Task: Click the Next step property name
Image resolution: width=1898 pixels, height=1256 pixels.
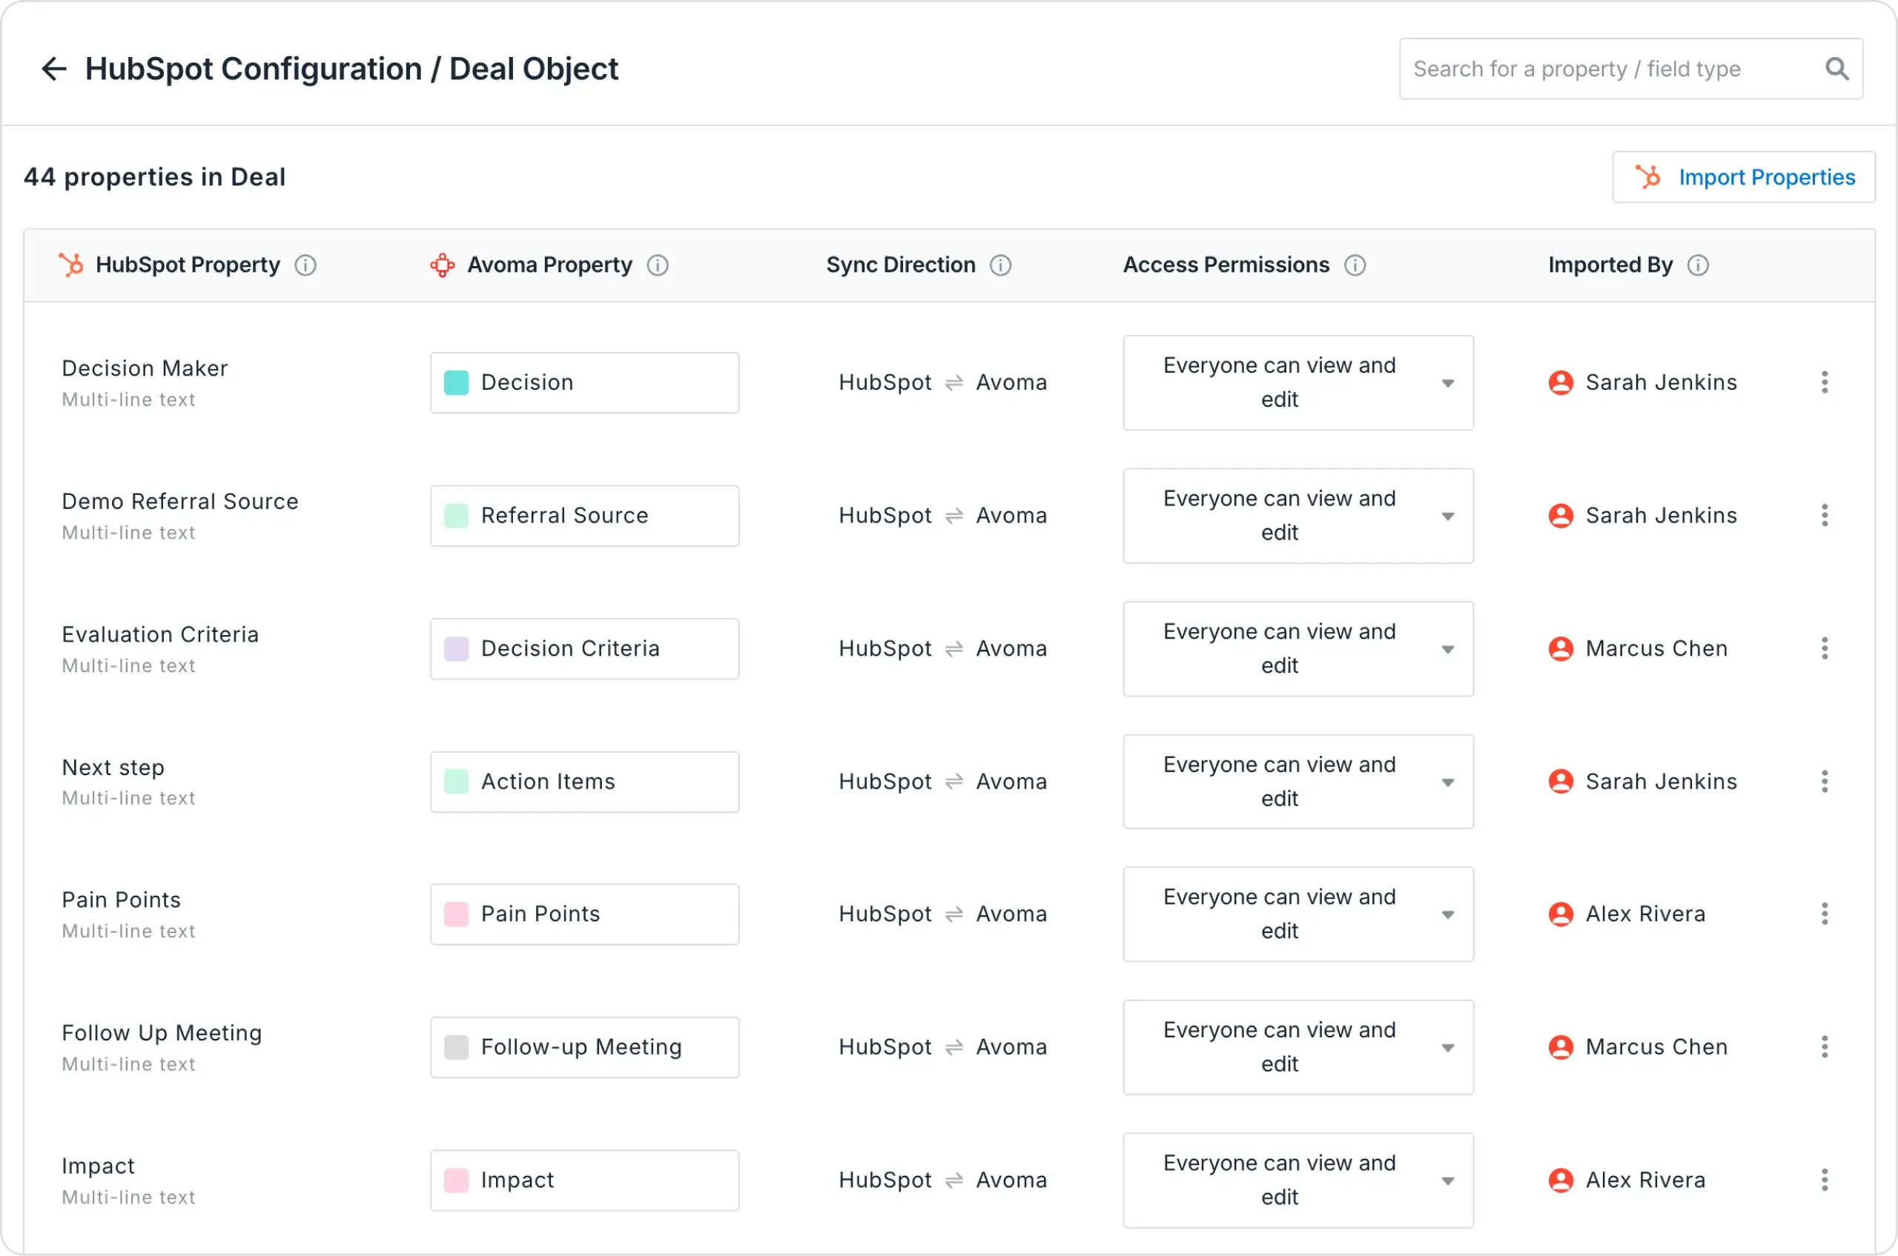Action: pyautogui.click(x=113, y=768)
